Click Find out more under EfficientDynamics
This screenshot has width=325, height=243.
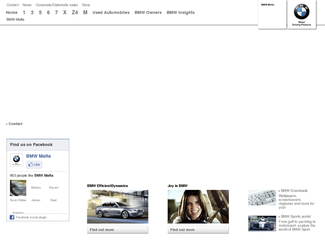[118, 230]
